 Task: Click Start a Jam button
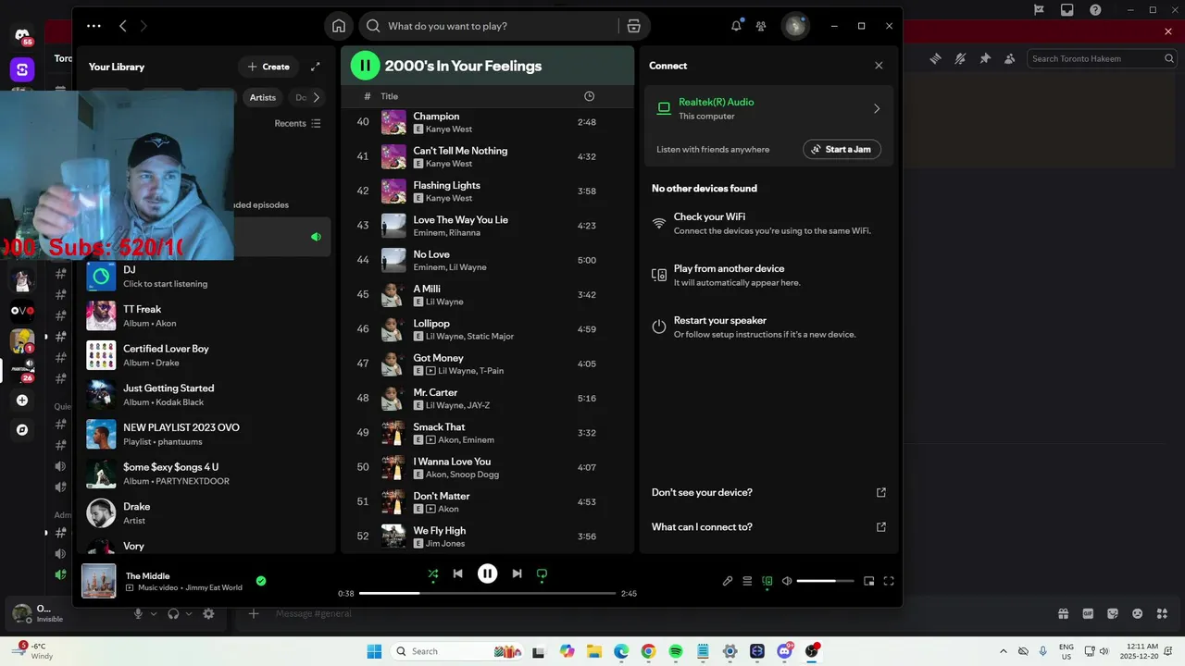click(842, 149)
